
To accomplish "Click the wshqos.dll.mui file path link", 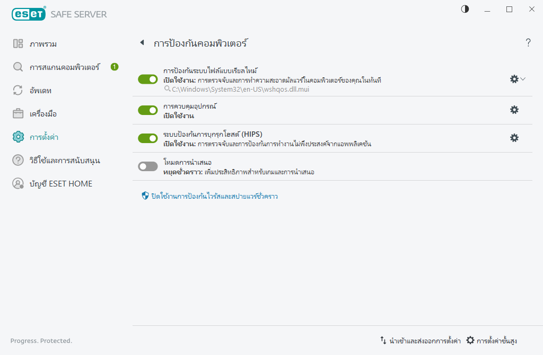I will (x=238, y=89).
